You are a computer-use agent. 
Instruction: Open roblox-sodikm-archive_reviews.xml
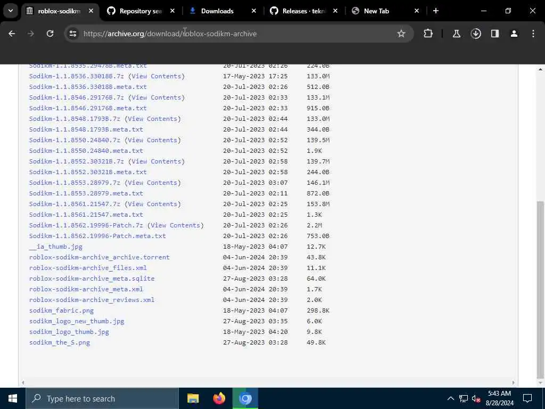click(x=92, y=300)
